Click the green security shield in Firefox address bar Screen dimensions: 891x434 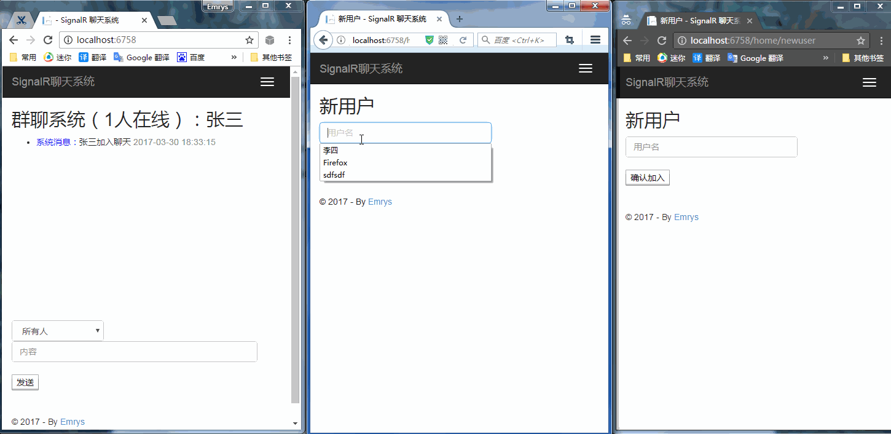[x=428, y=39]
